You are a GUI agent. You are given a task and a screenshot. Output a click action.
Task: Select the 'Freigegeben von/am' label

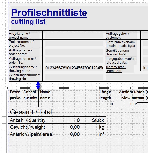tap(121, 59)
